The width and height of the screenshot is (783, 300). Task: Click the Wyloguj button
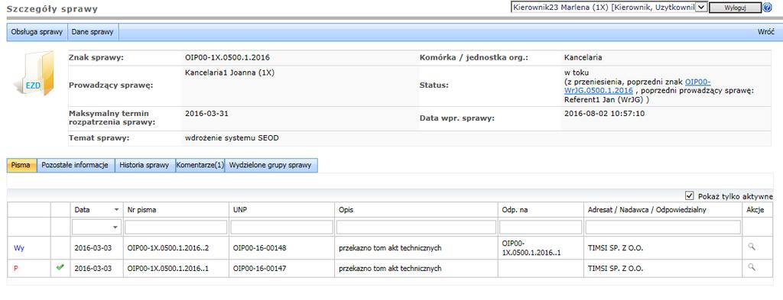(x=735, y=8)
